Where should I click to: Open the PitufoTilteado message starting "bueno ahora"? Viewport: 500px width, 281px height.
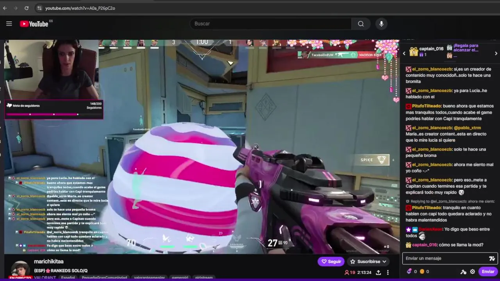450,112
